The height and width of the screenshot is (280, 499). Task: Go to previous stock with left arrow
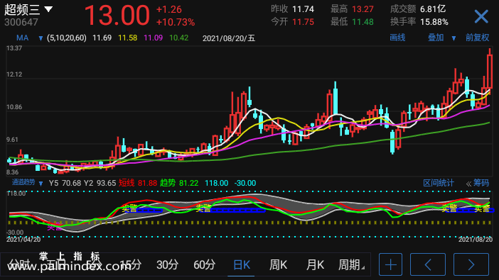(428, 264)
